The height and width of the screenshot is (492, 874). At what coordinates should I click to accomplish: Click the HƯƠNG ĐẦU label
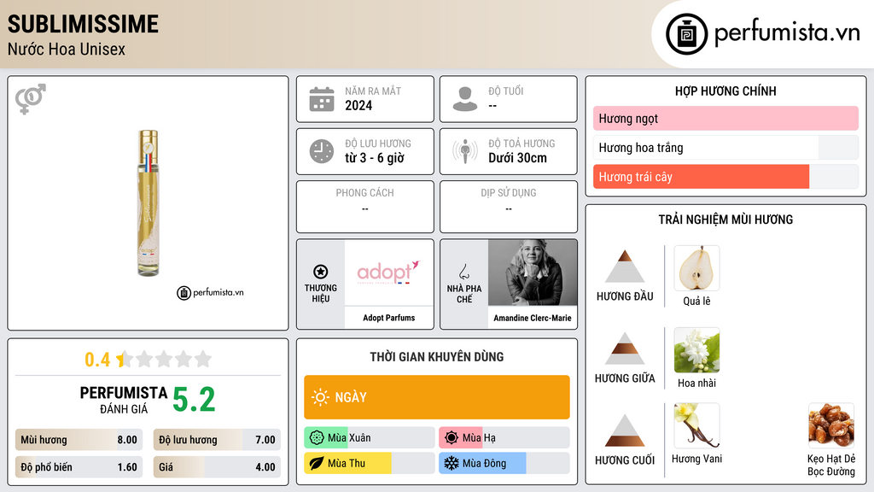click(x=625, y=296)
